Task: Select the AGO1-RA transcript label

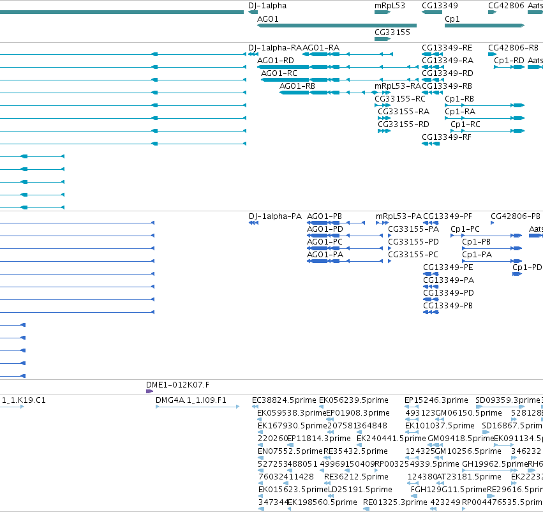Action: tap(321, 48)
